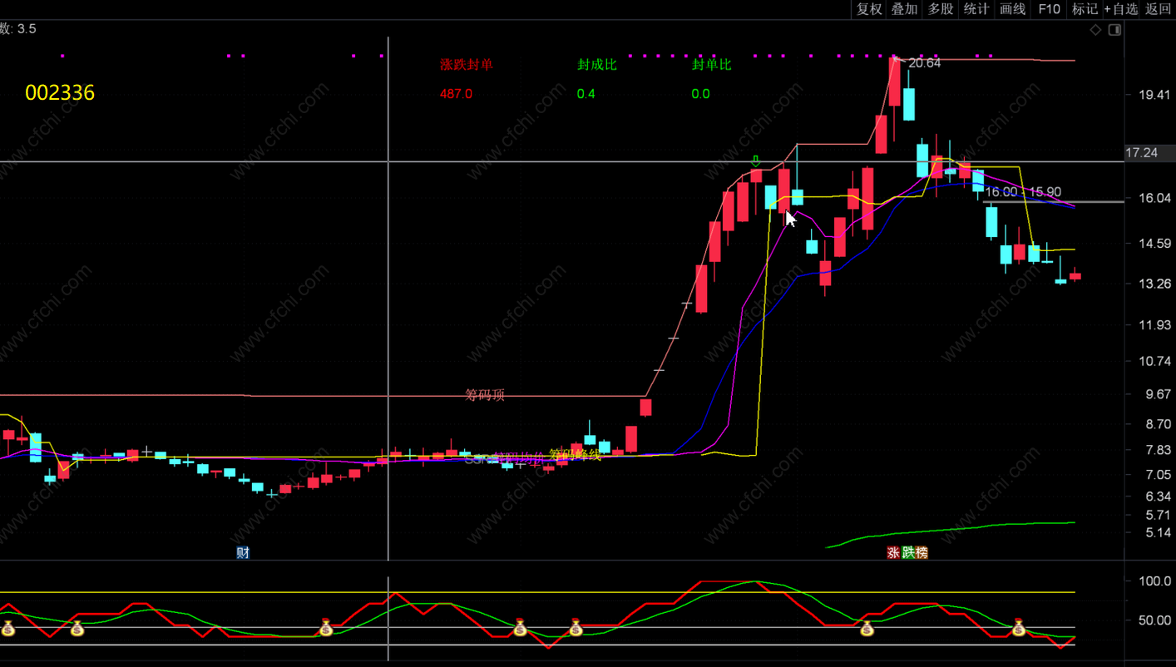The width and height of the screenshot is (1176, 667).
Task: Click the 487.0 indicator value
Action: (456, 94)
